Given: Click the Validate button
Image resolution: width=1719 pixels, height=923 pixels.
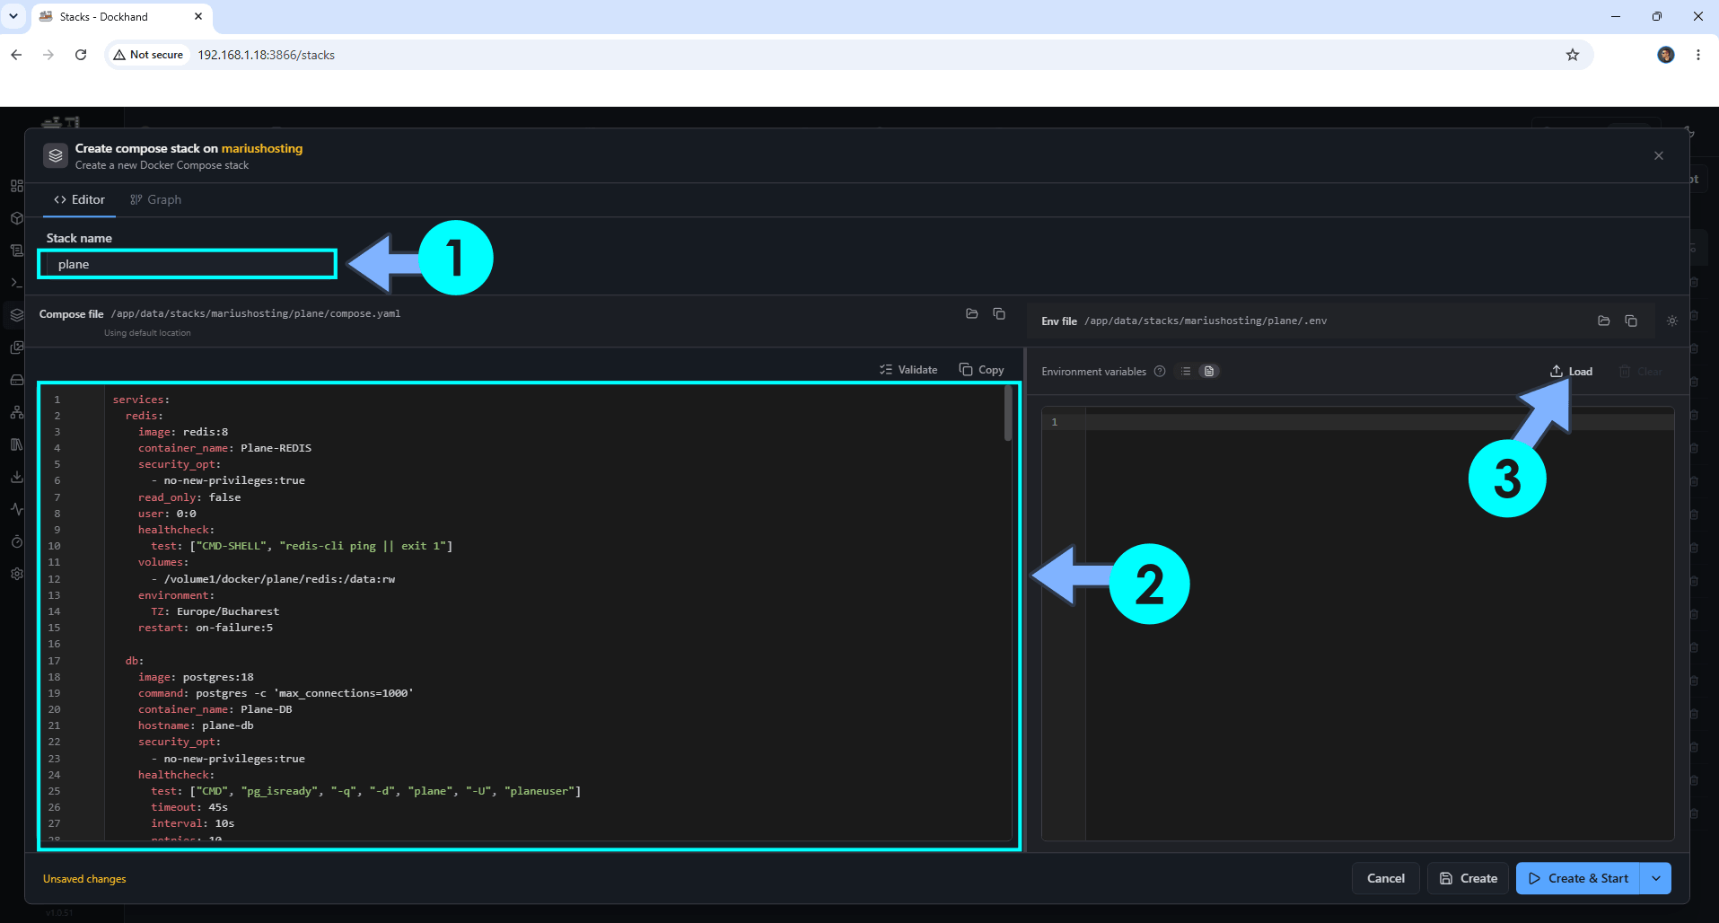Looking at the screenshot, I should pyautogui.click(x=908, y=370).
